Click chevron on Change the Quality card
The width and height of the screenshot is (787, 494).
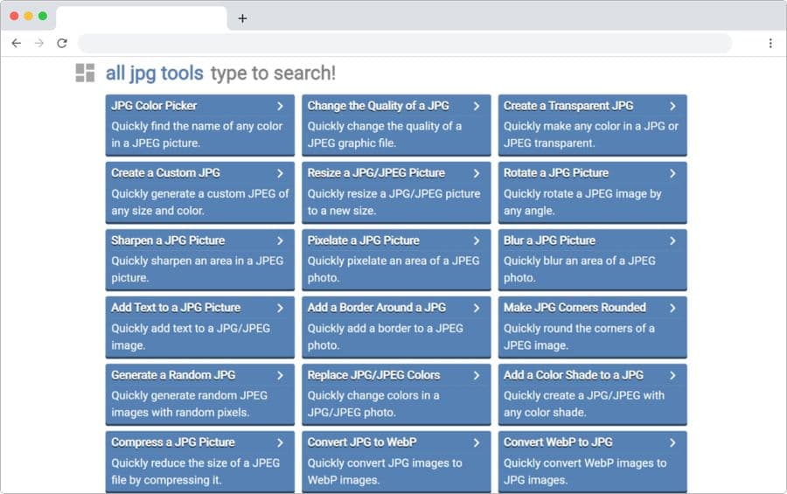(477, 106)
